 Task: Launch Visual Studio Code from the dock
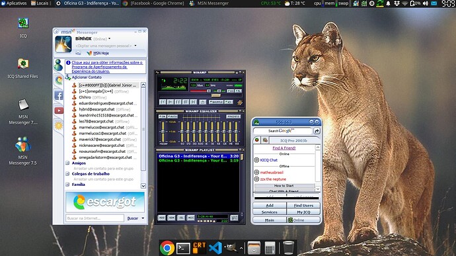(215, 248)
